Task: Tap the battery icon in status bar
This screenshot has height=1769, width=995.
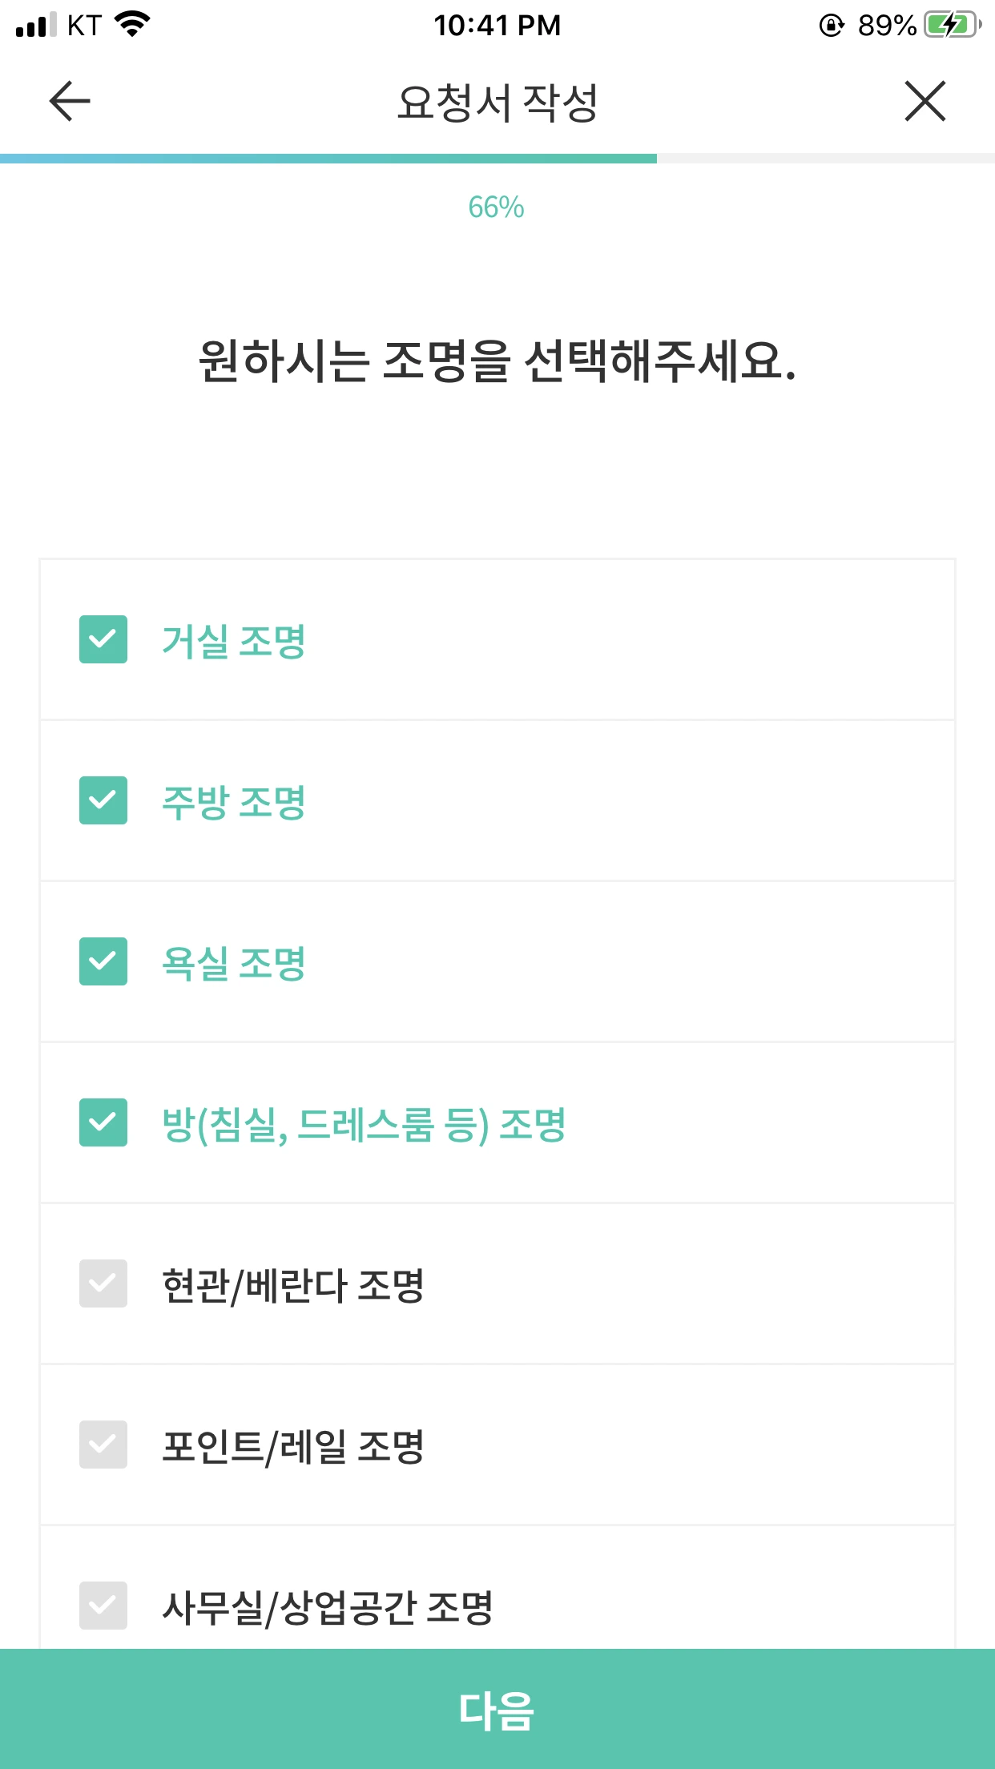Action: [952, 26]
